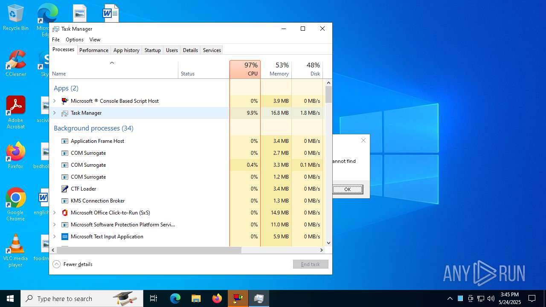Expand Microsoft Text Input Application

click(55, 237)
